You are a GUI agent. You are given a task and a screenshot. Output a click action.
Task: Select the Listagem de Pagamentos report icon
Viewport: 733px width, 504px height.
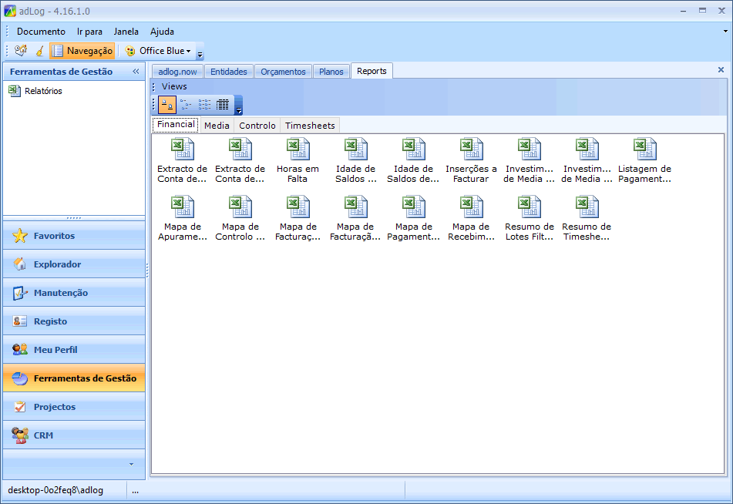pos(644,150)
